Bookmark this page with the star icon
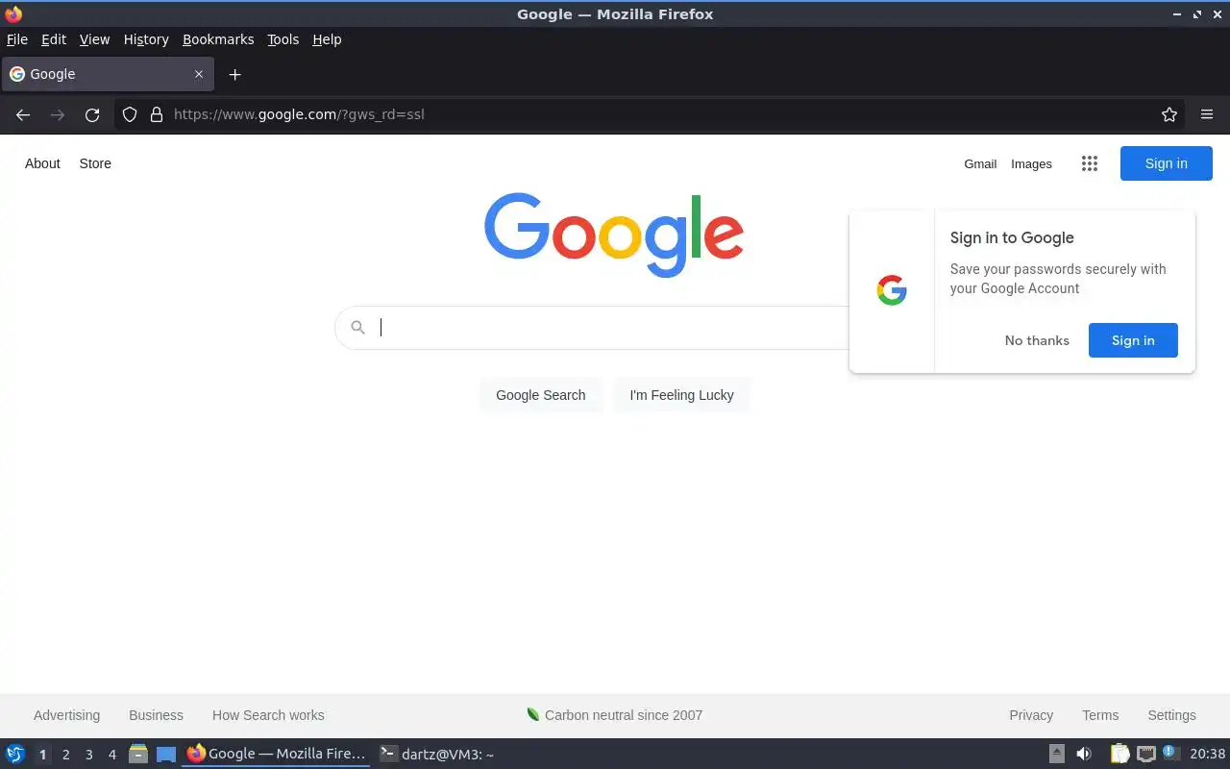Image resolution: width=1230 pixels, height=769 pixels. [x=1169, y=114]
